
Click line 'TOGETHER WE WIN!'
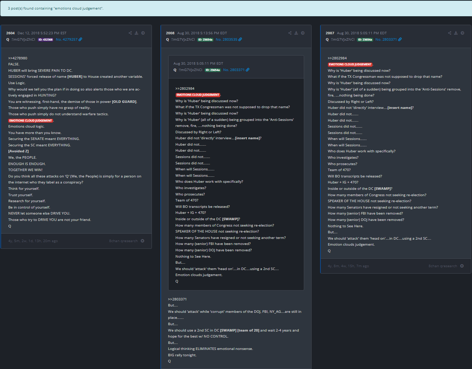pos(25,170)
